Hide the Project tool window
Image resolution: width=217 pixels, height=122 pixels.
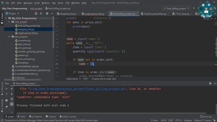52,14
